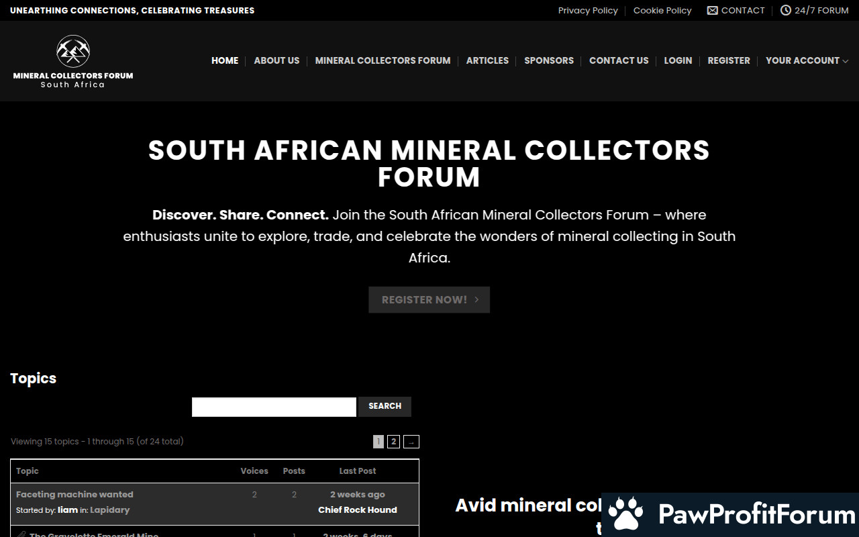Viewport: 859px width, 537px height.
Task: Click the crossed pickaxes forum logo
Action: (x=73, y=52)
